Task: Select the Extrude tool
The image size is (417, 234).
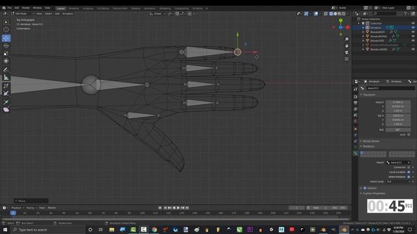Action: [6, 102]
